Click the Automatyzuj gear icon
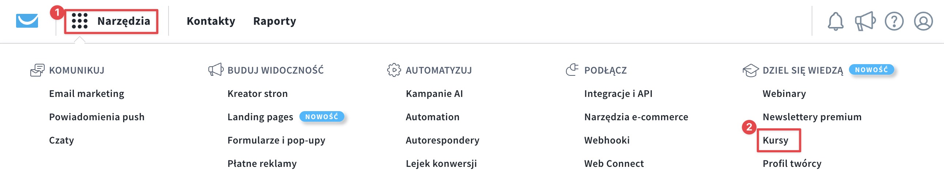 (394, 70)
